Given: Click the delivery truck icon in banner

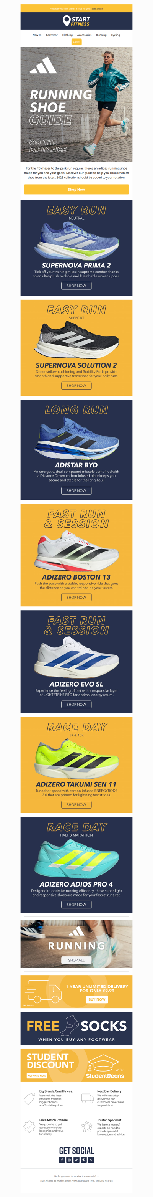Looking at the screenshot, I should pyautogui.click(x=43, y=992).
